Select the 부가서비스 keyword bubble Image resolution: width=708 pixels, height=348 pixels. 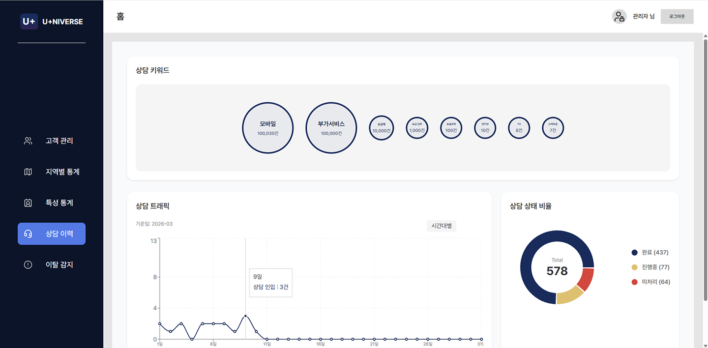click(331, 128)
